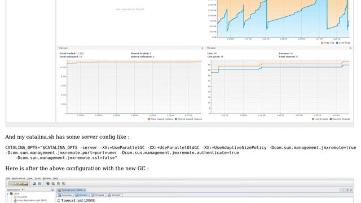Click the Shared loaded classes legend swatch

(x=176, y=119)
